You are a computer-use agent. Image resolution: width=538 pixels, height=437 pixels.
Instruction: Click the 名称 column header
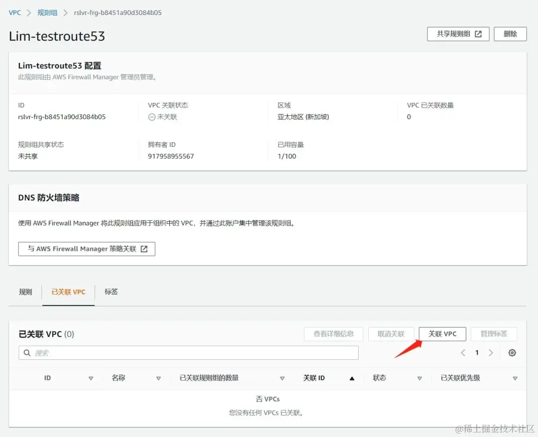coord(119,378)
